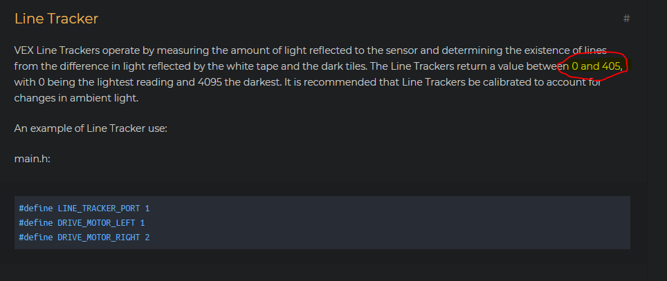The width and height of the screenshot is (667, 281).
Task: Click the "An example of Line Tracker use:" line
Action: (x=91, y=128)
